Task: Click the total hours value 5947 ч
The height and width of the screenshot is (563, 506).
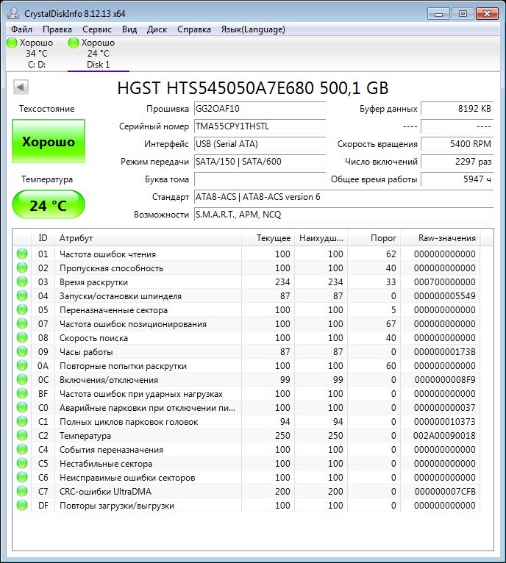Action: [x=457, y=179]
